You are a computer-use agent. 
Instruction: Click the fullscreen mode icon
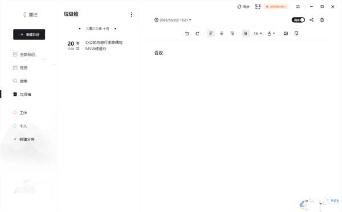pos(298,7)
